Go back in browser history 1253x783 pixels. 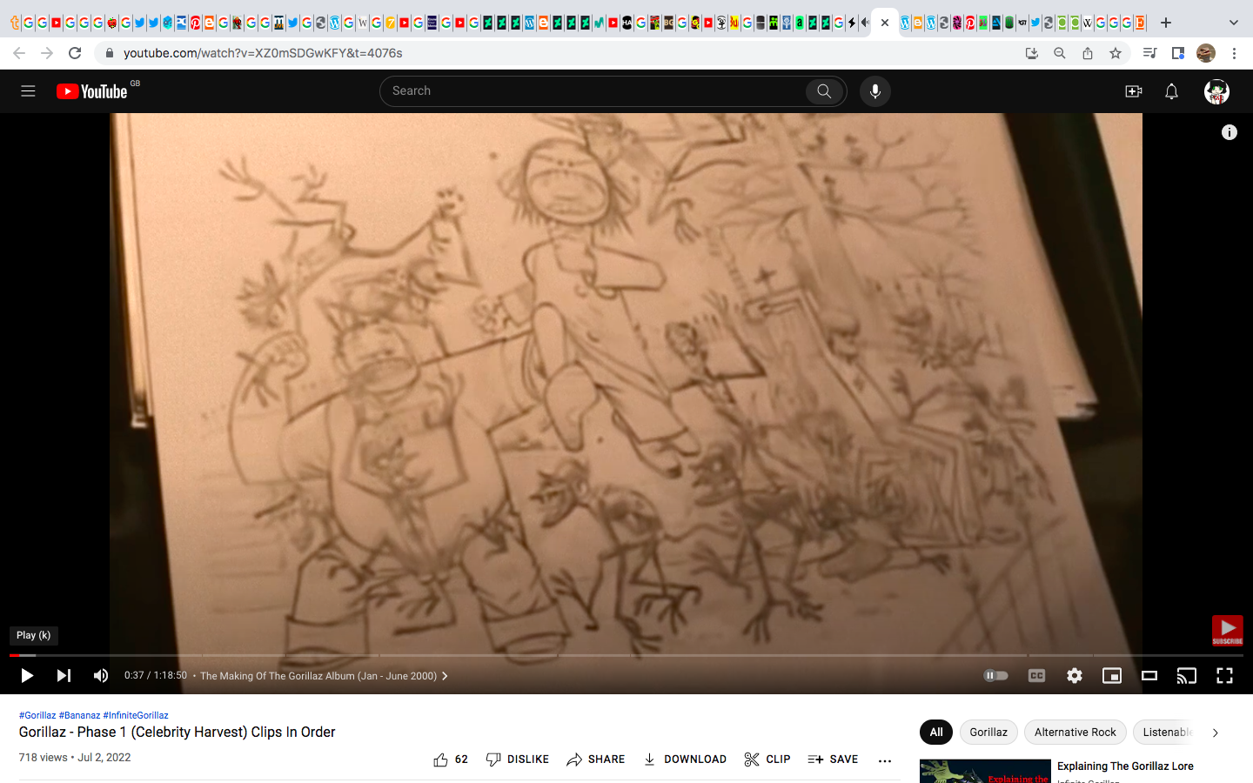point(19,53)
